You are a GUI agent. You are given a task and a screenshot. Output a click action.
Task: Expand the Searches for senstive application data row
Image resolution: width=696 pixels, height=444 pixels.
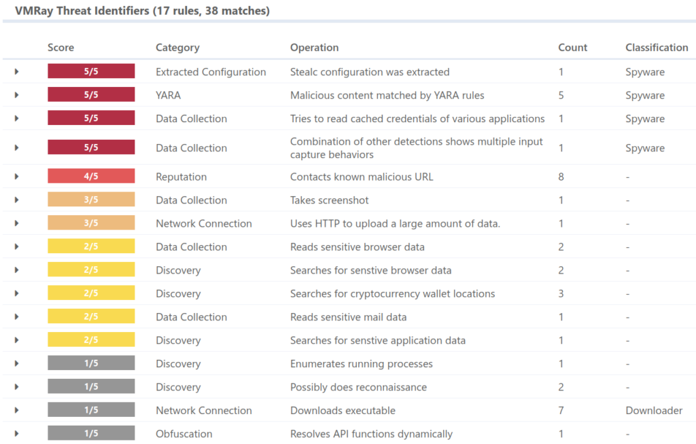(x=16, y=340)
